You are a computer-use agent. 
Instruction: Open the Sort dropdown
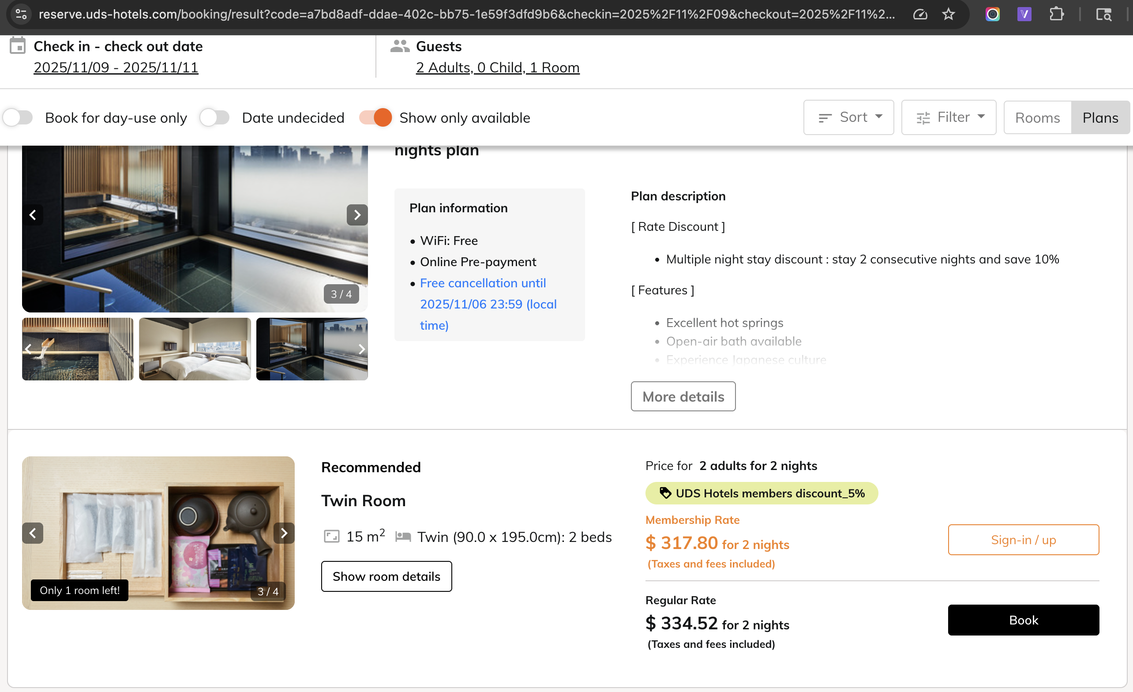(849, 117)
